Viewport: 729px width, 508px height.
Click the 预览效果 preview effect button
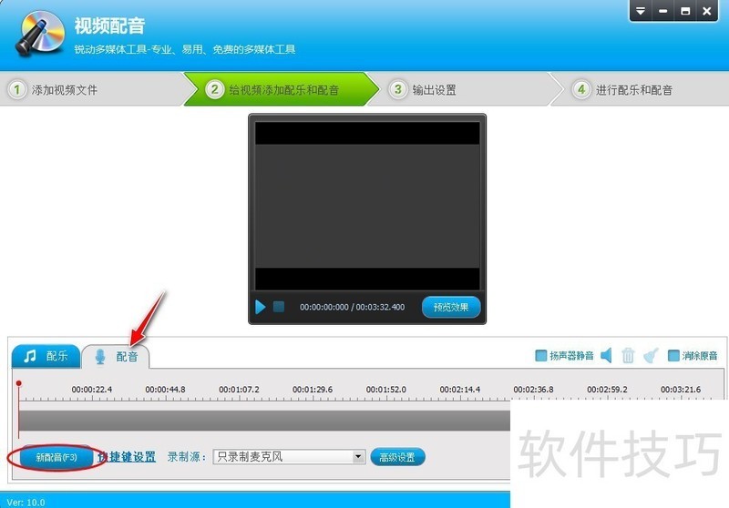pos(451,307)
